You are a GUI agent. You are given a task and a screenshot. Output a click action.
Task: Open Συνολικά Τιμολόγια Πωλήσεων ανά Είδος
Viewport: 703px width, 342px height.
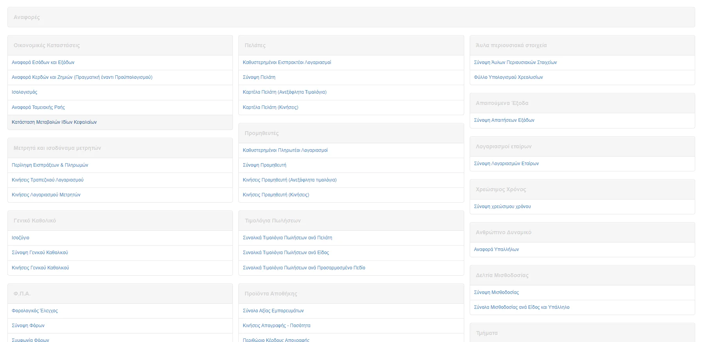pos(286,253)
